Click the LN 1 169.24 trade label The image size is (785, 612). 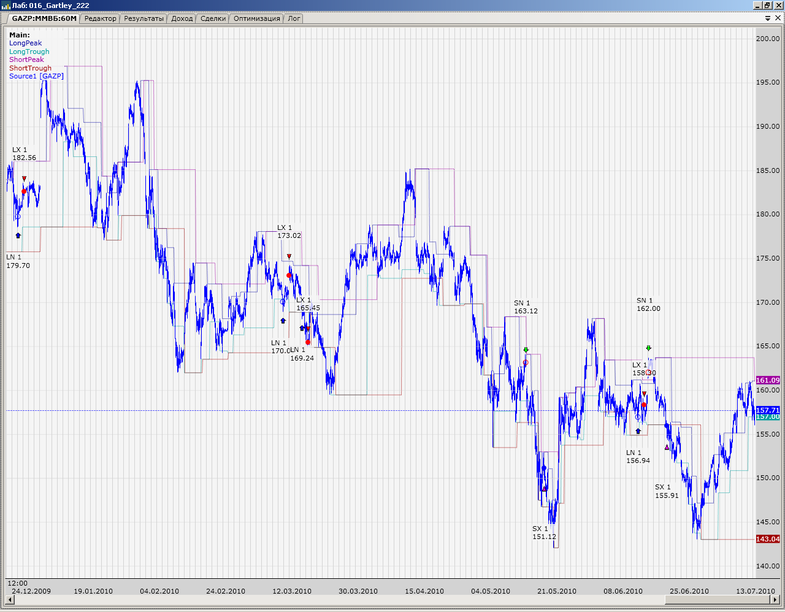(x=302, y=354)
